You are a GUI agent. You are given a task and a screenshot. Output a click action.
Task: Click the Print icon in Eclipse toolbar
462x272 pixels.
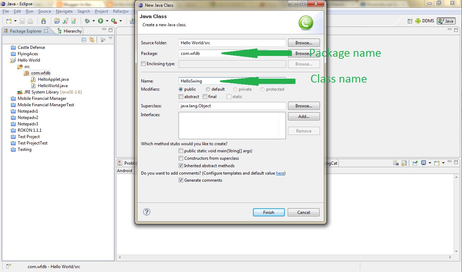(x=30, y=21)
